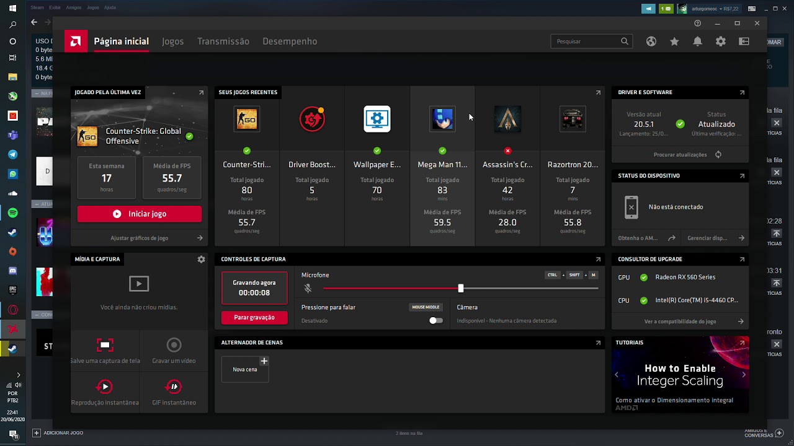
Task: Expand Status do dispositivo panel
Action: coord(742,176)
